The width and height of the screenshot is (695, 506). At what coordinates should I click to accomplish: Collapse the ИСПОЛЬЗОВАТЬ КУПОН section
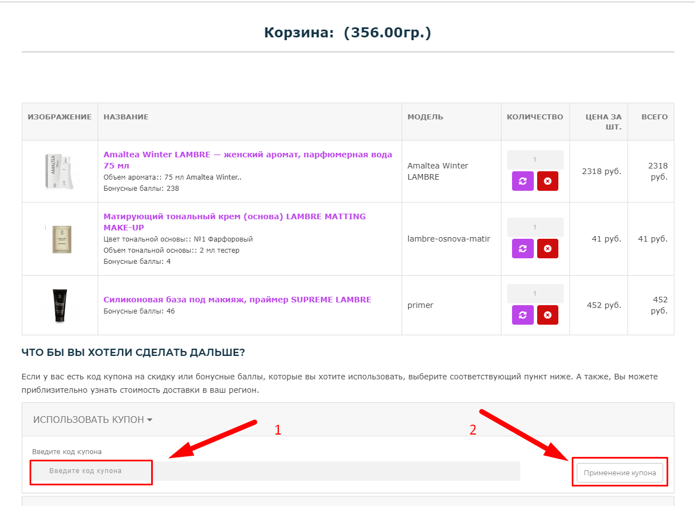click(93, 420)
